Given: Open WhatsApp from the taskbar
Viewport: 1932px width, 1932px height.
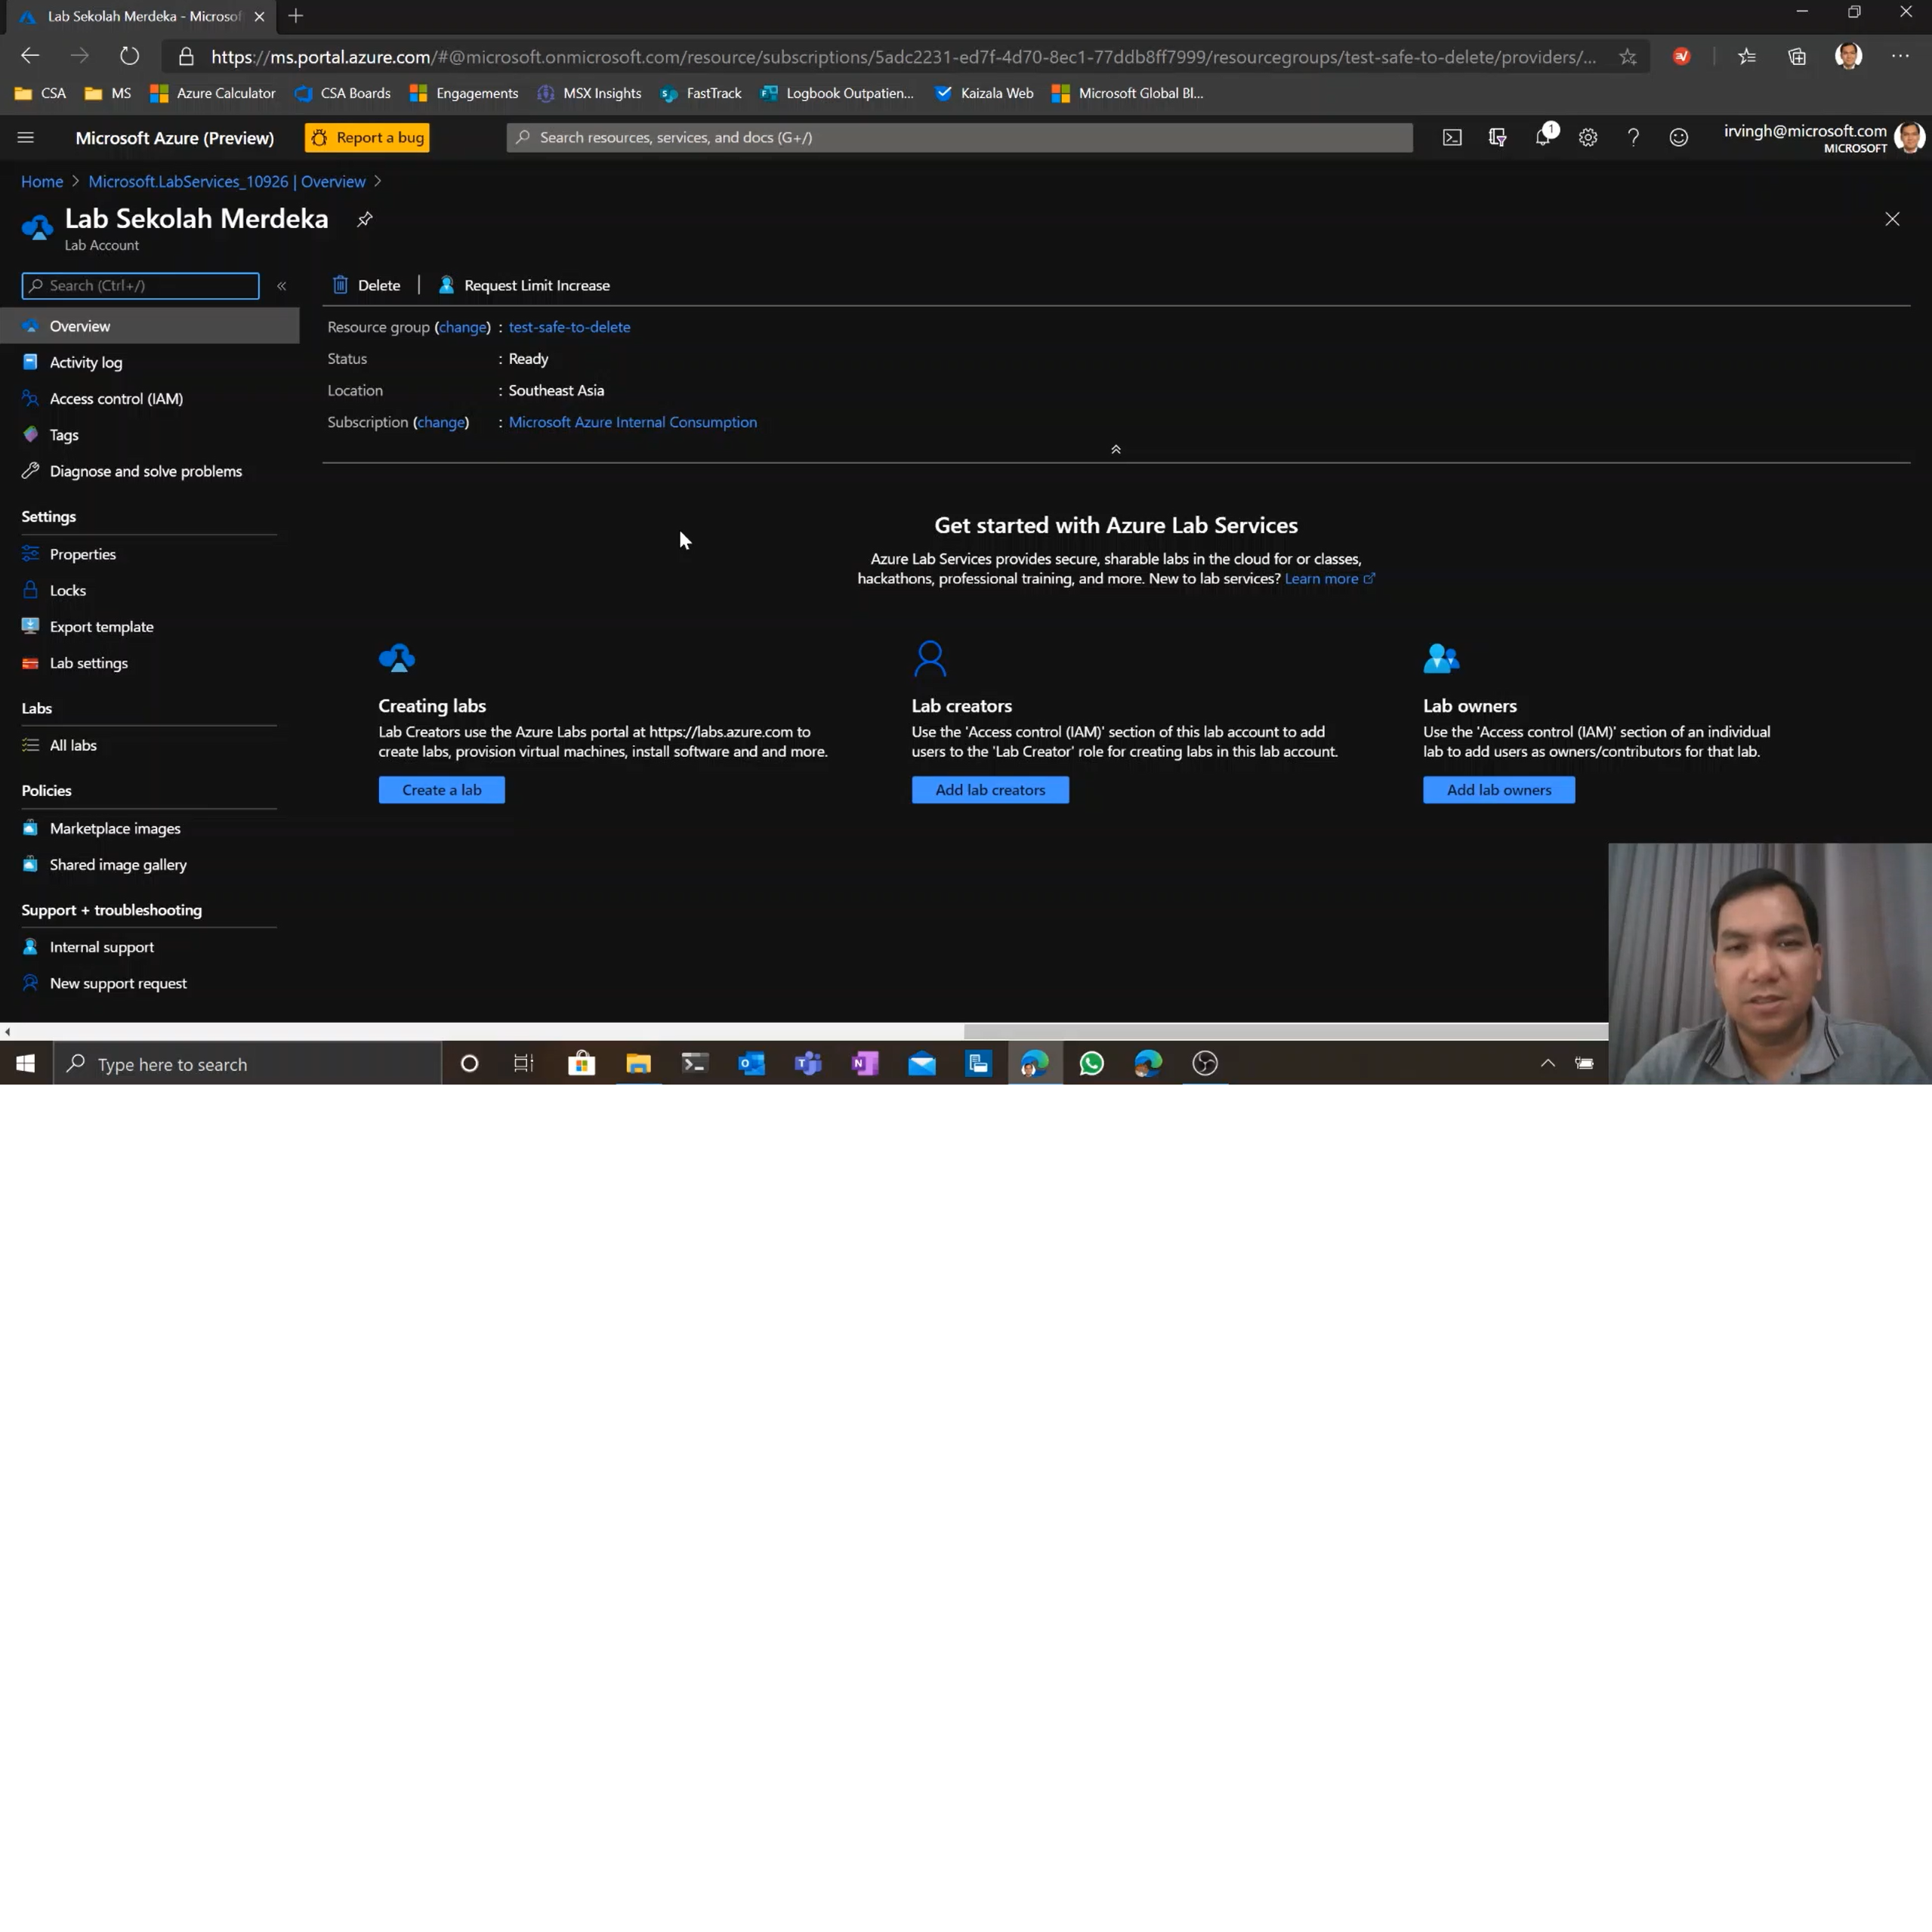Looking at the screenshot, I should [1091, 1064].
